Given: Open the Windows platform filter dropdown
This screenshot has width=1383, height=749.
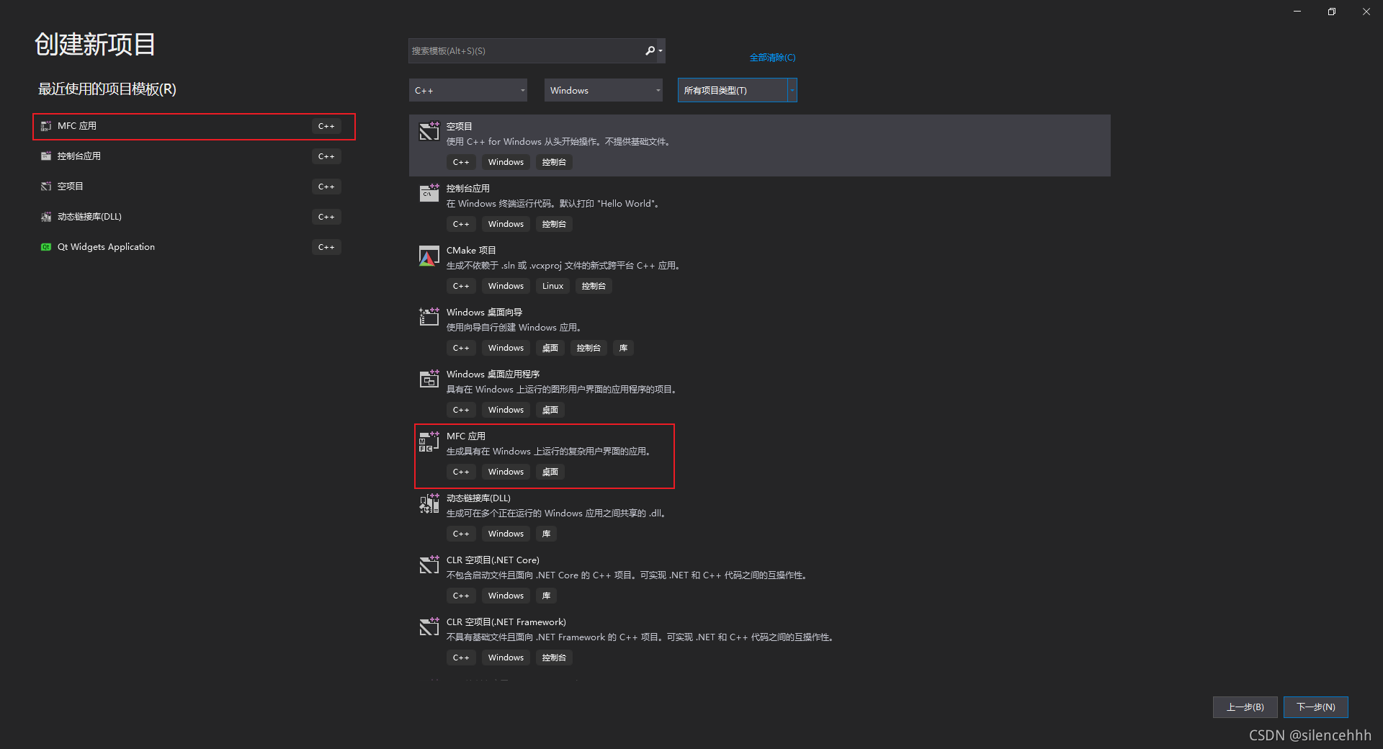Looking at the screenshot, I should [604, 90].
